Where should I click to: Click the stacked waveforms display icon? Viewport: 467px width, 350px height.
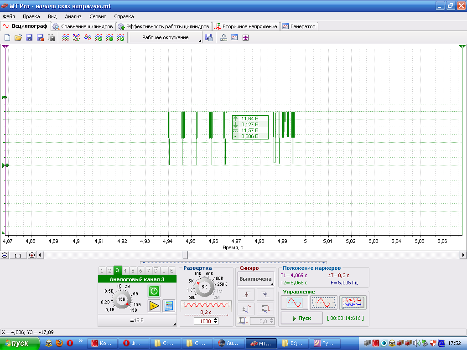(66, 37)
